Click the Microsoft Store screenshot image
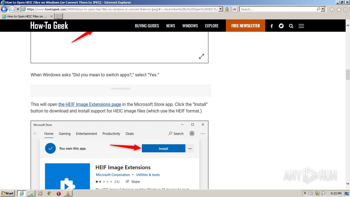The image size is (350, 197). point(119,155)
